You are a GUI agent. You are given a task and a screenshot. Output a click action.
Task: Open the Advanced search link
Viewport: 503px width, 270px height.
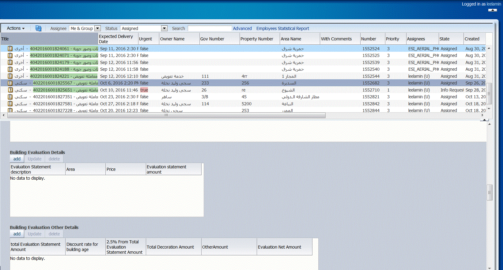point(242,28)
